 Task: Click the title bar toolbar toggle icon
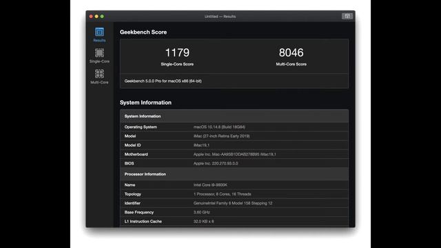point(347,16)
